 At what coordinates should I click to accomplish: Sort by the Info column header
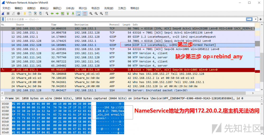[193, 25]
